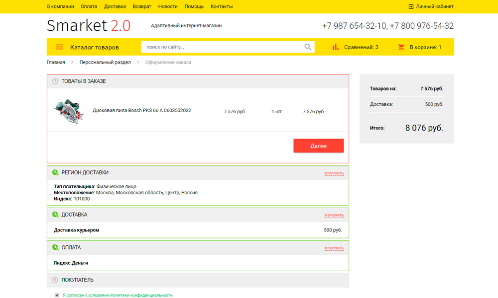The height and width of the screenshot is (298, 498).
Task: Expand the Каталог товаров dropdown menu
Action: (94, 47)
